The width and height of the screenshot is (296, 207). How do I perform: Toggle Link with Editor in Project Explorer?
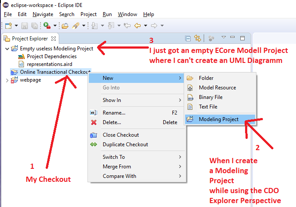[198, 38]
